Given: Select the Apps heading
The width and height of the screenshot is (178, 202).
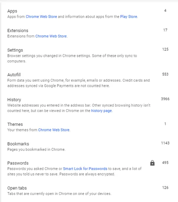Looking at the screenshot, I should click(12, 11).
